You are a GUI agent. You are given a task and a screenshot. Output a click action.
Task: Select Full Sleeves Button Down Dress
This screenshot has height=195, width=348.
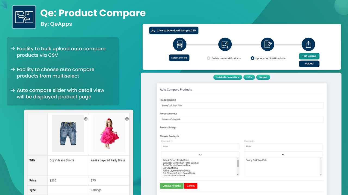pos(179,173)
